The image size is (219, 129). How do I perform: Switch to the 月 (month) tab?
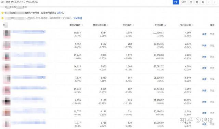(203, 2)
